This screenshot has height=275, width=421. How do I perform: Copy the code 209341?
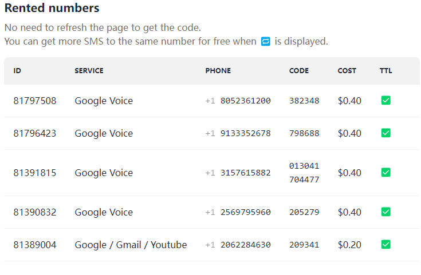pos(304,245)
